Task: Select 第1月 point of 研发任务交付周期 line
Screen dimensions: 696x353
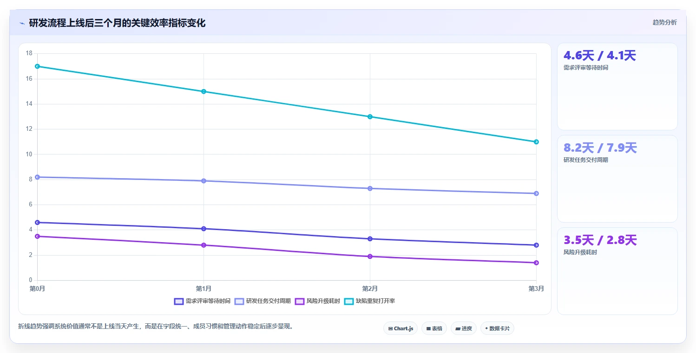Action: coord(204,181)
